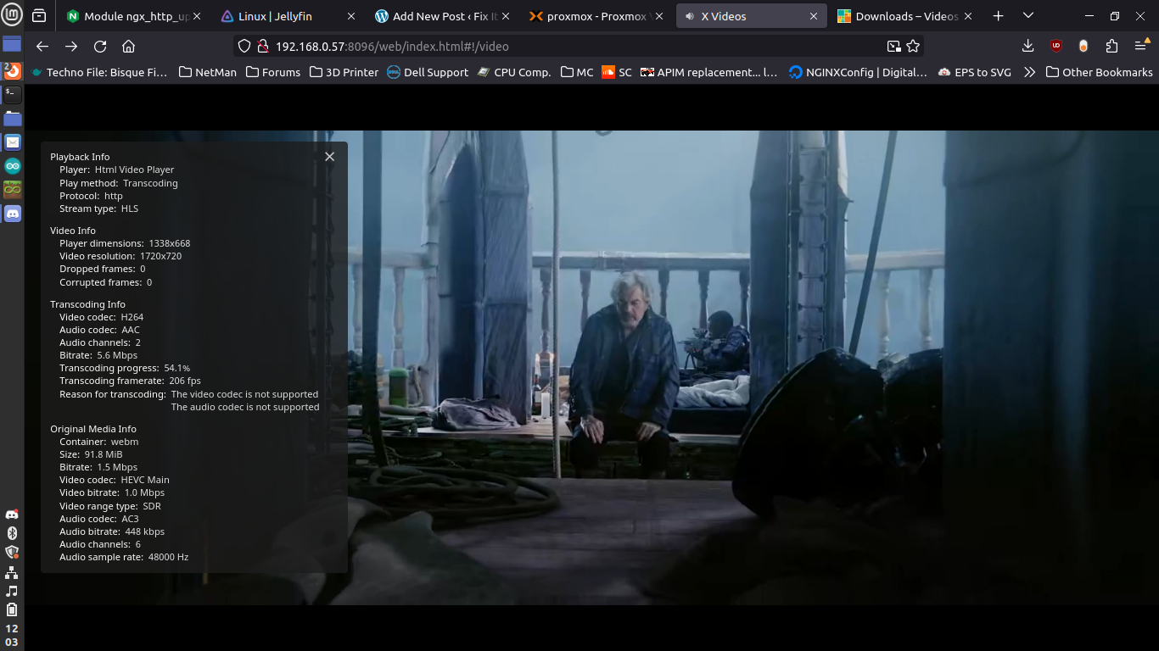Click the 'Audio bitrate: 448 kbps' line

tap(112, 531)
